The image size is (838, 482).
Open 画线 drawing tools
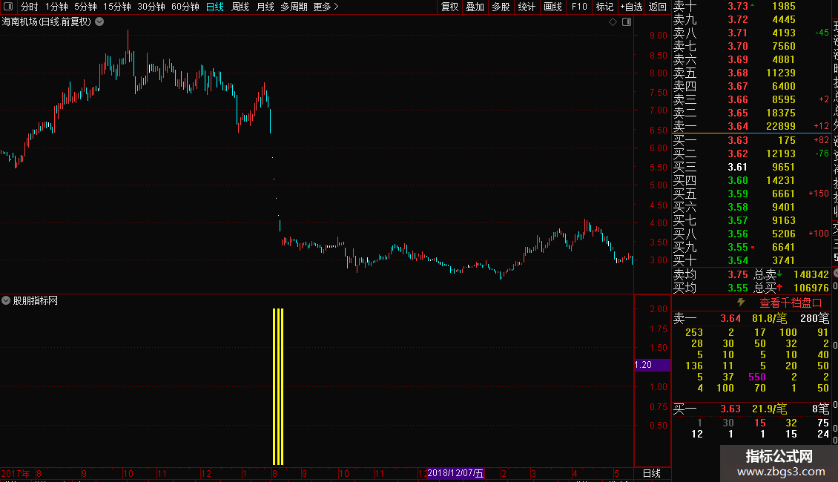point(552,7)
